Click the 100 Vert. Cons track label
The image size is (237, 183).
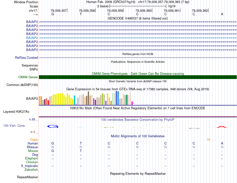pyautogui.click(x=14, y=125)
